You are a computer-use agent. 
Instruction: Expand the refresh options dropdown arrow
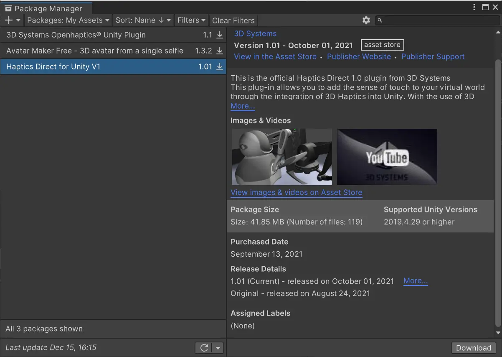click(218, 348)
